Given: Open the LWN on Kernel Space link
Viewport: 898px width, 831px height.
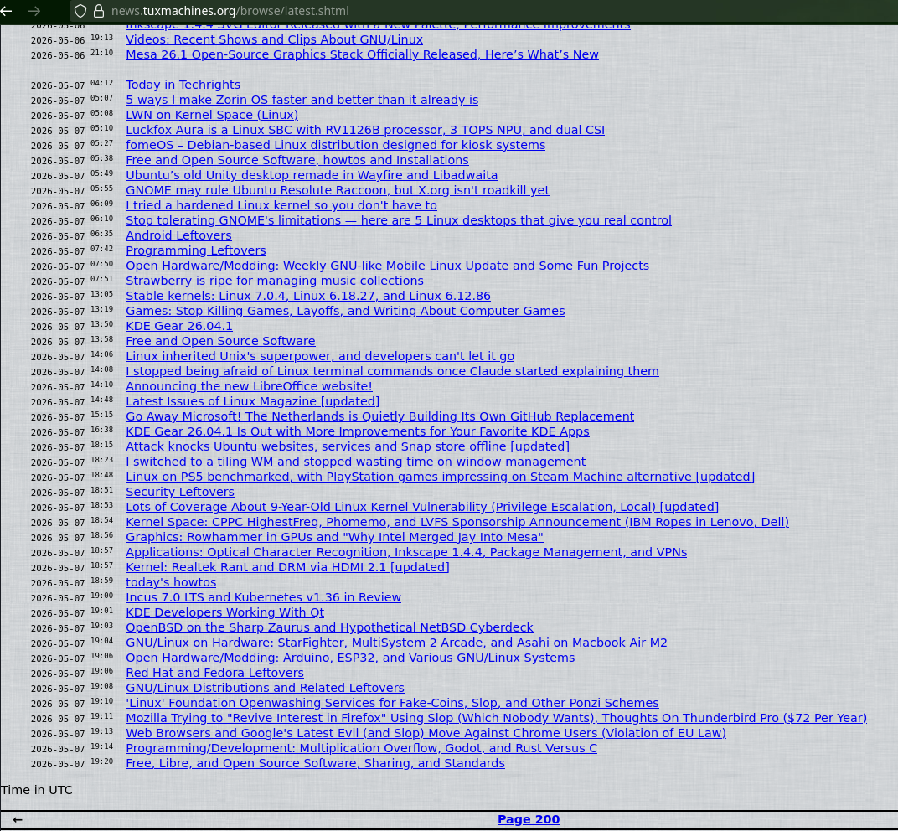Looking at the screenshot, I should pyautogui.click(x=212, y=115).
